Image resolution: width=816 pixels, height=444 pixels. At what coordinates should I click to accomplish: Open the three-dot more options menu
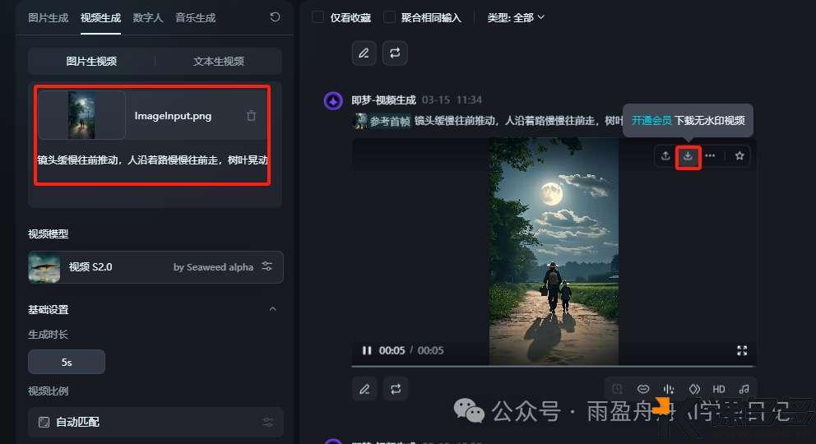(711, 155)
